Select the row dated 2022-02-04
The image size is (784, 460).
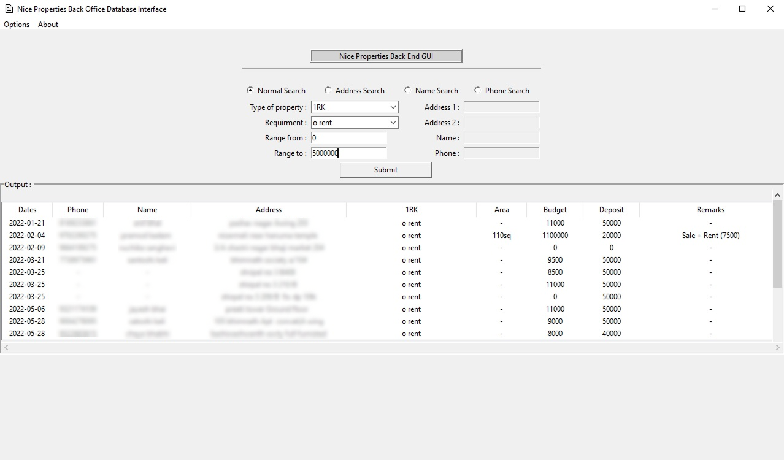click(x=27, y=236)
